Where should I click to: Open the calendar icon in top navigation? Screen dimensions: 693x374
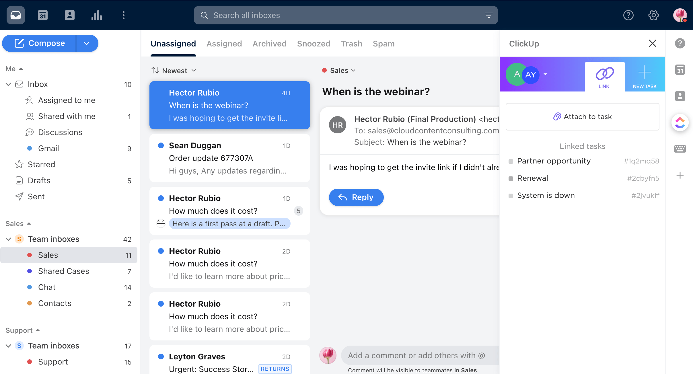pyautogui.click(x=43, y=15)
